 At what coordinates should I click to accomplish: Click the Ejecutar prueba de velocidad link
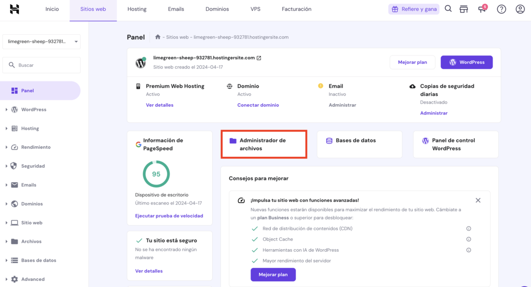(169, 216)
